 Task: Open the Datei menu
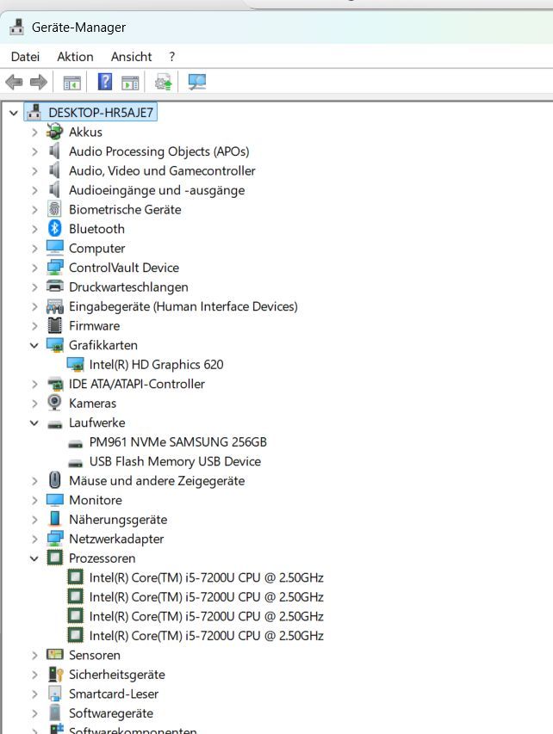(x=25, y=57)
